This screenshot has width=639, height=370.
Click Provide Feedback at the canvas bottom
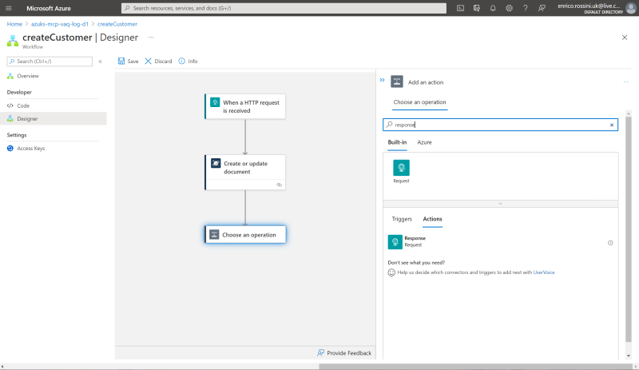344,353
